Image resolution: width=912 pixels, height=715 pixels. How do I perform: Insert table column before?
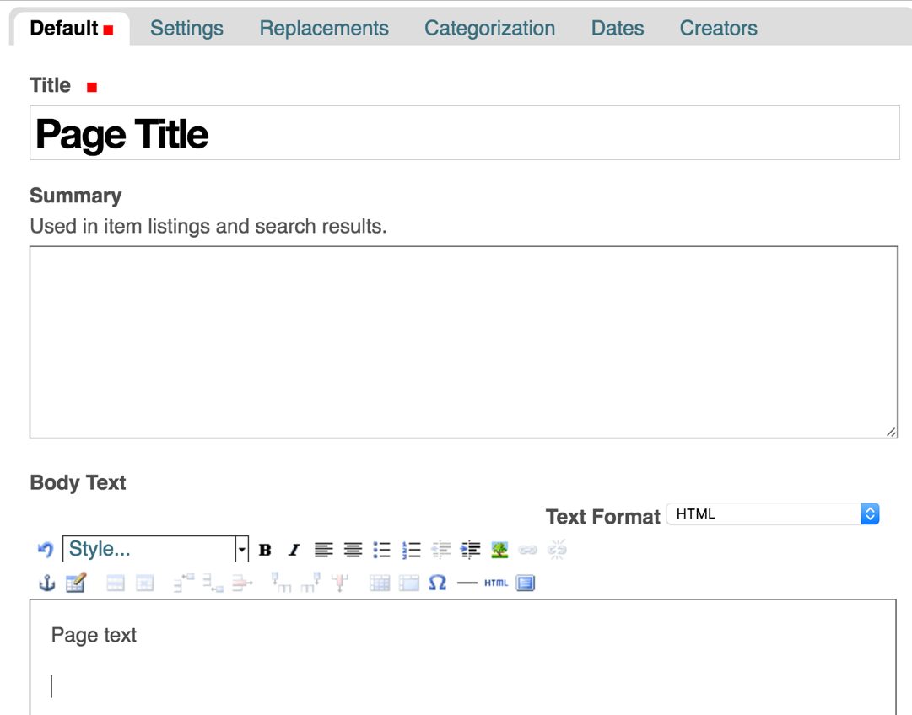pyautogui.click(x=282, y=583)
